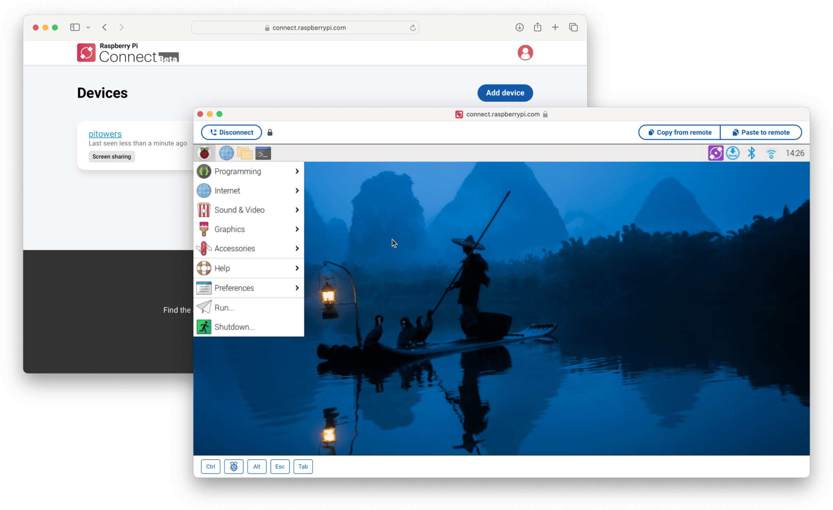
Task: Click the Disconnect button
Action: [231, 132]
